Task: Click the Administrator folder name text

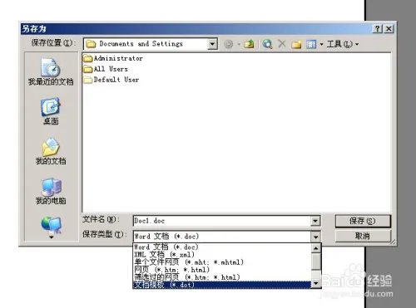Action: pos(118,58)
